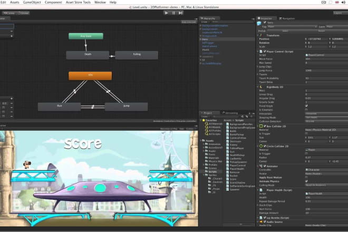
Task: Select mainCamera in the Hierarchy
Action: click(209, 46)
